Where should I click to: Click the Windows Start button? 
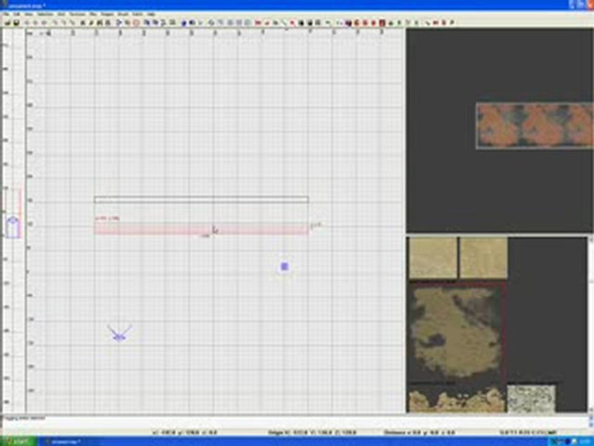tap(19, 442)
